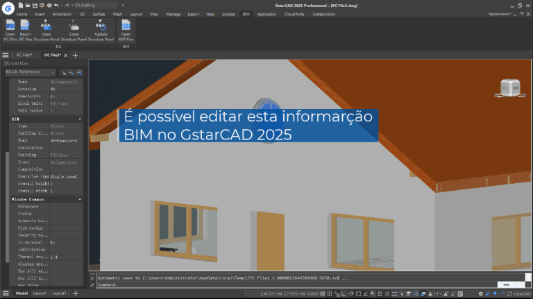533x299 pixels.
Task: Open the Express ribbon tab
Action: click(228, 15)
